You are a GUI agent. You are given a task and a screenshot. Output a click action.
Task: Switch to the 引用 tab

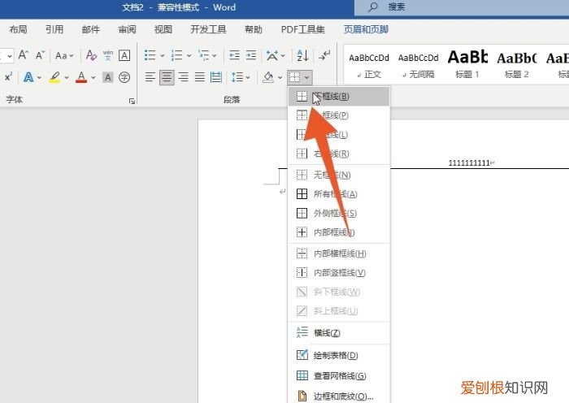[54, 29]
